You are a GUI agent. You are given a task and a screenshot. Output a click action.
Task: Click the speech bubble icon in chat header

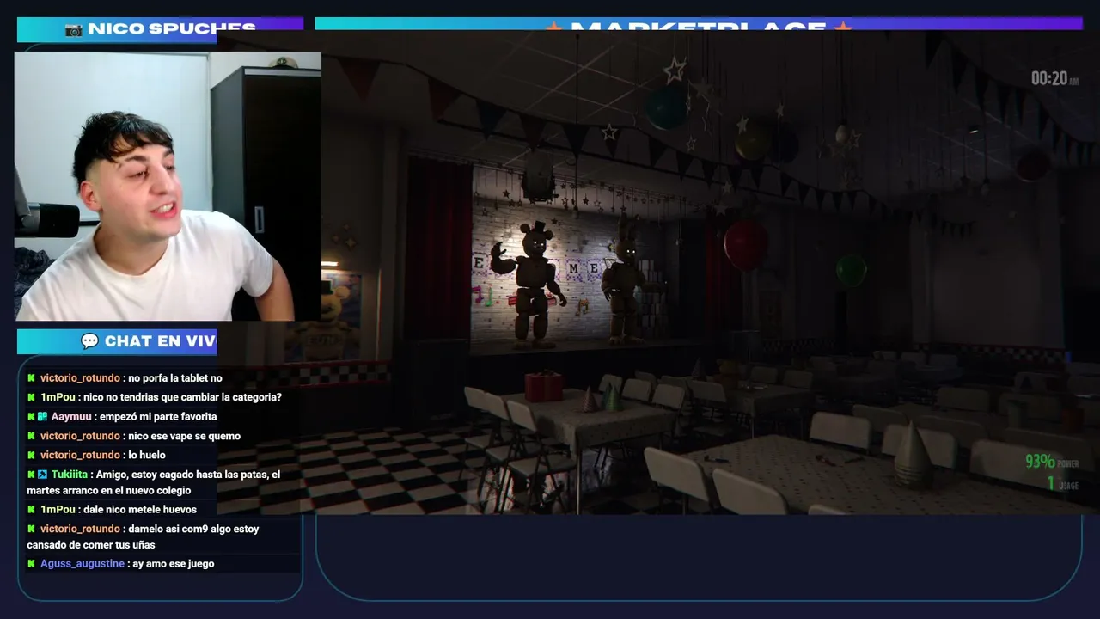pyautogui.click(x=90, y=341)
